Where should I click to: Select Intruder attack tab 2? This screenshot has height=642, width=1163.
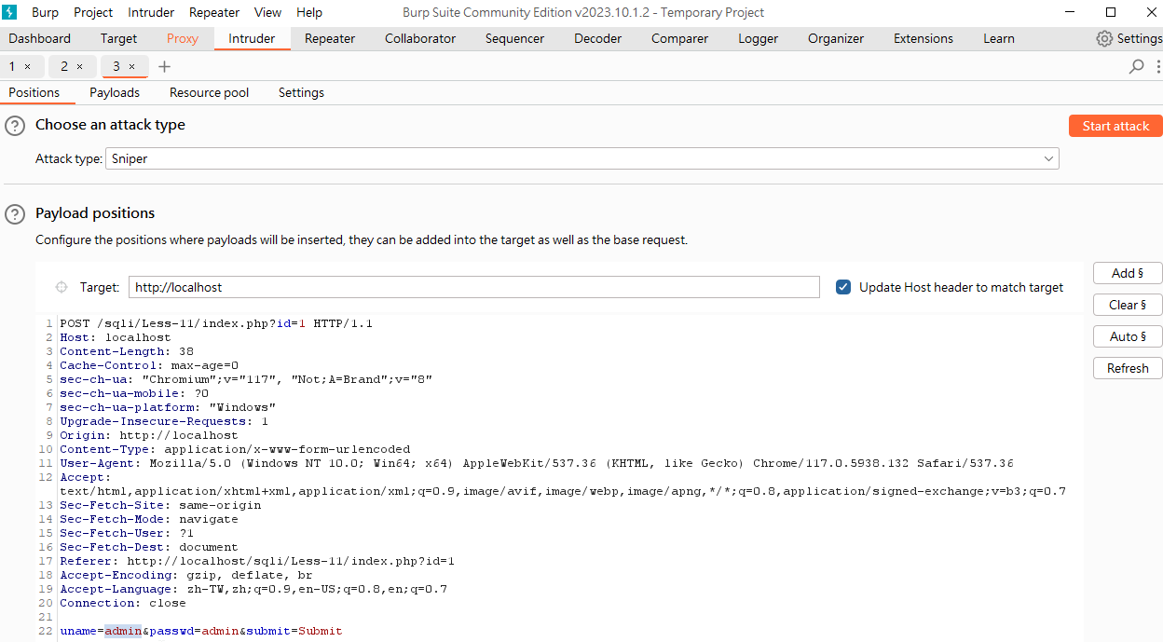(x=64, y=66)
